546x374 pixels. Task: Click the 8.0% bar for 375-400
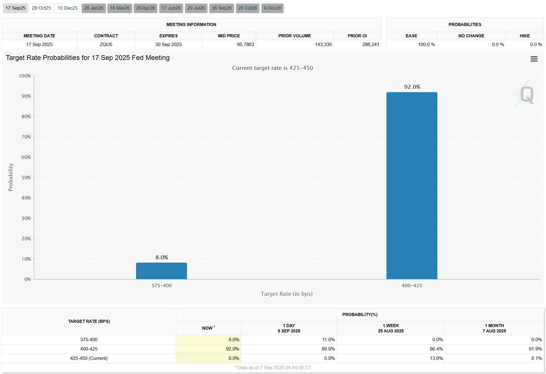coord(161,271)
